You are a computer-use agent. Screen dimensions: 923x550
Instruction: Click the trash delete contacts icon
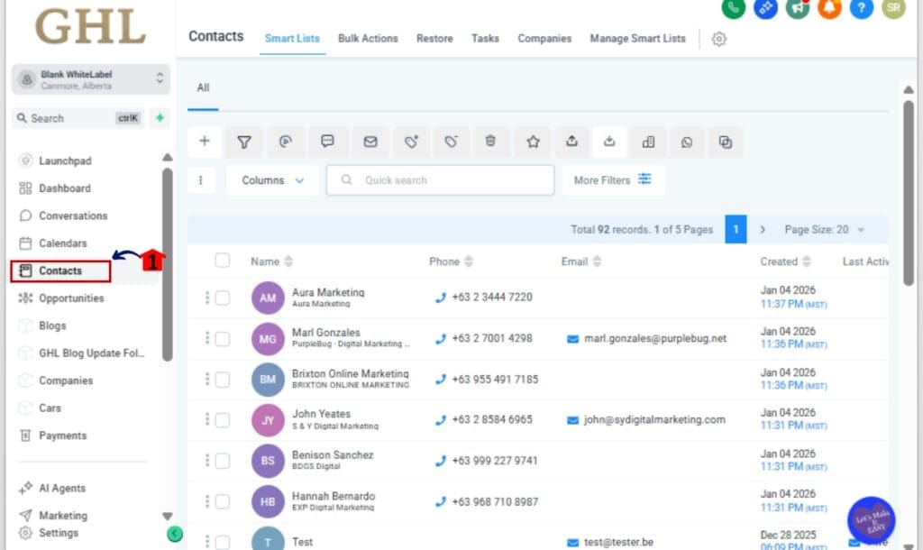click(x=490, y=142)
